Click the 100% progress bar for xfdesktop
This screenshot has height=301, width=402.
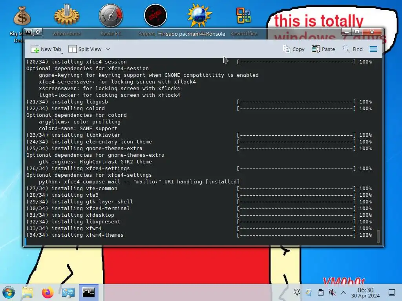coord(304,215)
